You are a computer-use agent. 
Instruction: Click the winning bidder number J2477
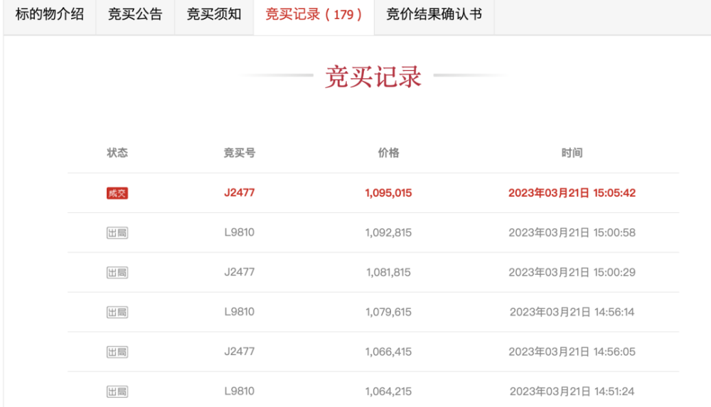pyautogui.click(x=240, y=192)
